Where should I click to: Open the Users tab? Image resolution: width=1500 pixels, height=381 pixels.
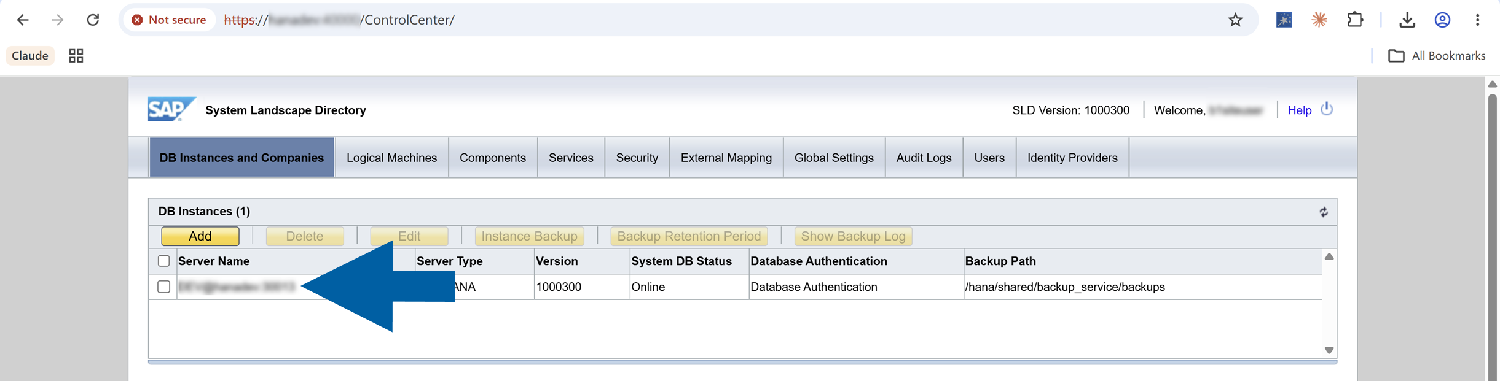tap(989, 158)
